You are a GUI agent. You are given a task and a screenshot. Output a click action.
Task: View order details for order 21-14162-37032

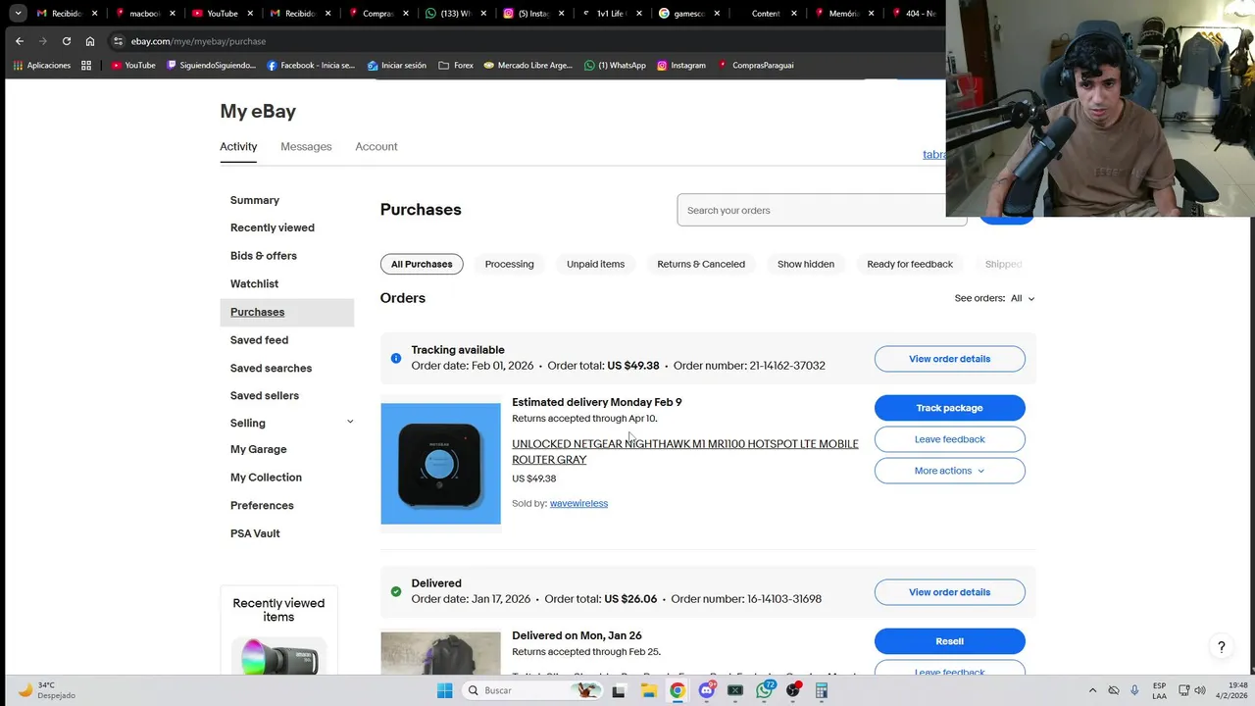click(949, 359)
